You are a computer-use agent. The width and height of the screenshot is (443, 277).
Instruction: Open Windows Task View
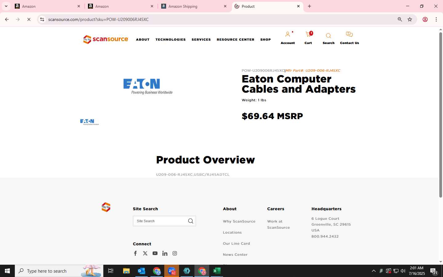(111, 271)
